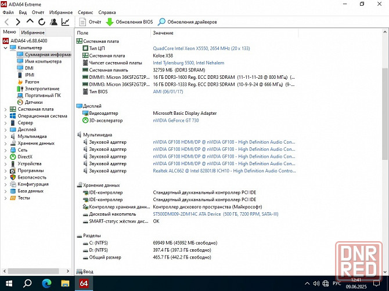The image size is (389, 291).
Task: Switch to the Избранное tab in the sidebar
Action: (33, 32)
